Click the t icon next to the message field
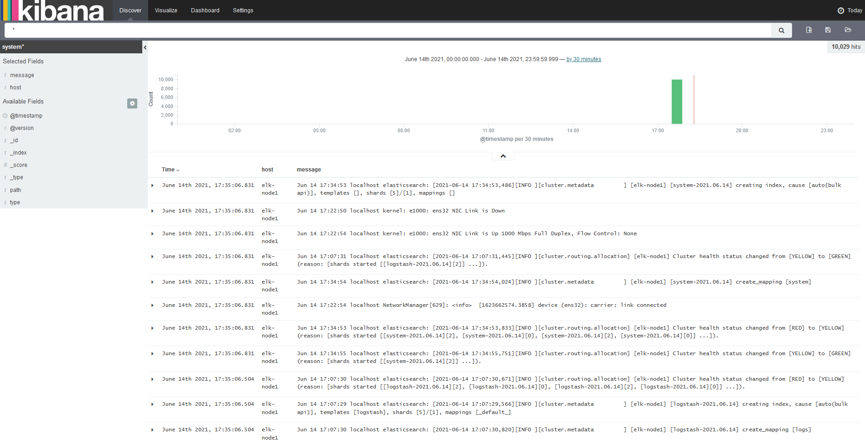 point(5,75)
